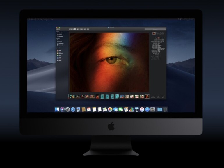This screenshot has height=168, width=224.
Task: Open Desktop in the Finder sidebar
Action: coord(60,35)
